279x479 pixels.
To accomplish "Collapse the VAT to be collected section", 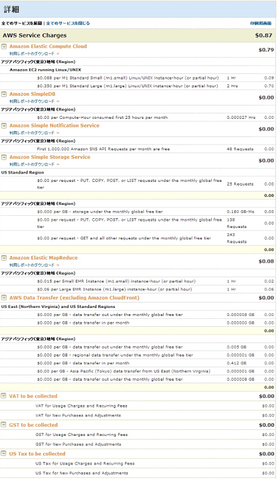I will (4, 396).
